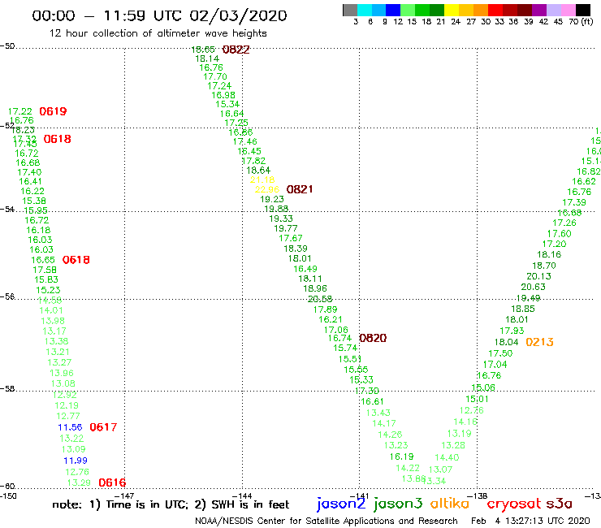Image resolution: width=601 pixels, height=528 pixels.
Task: Click the 16.19 dark green reading
Action: pyautogui.click(x=402, y=457)
